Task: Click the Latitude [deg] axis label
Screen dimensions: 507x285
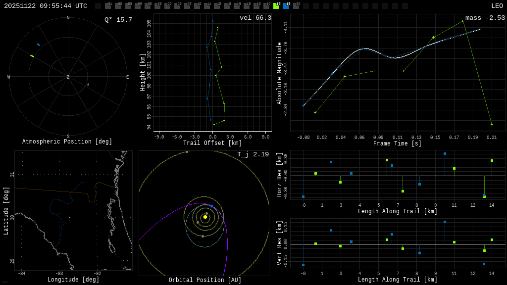Action: pyautogui.click(x=6, y=211)
